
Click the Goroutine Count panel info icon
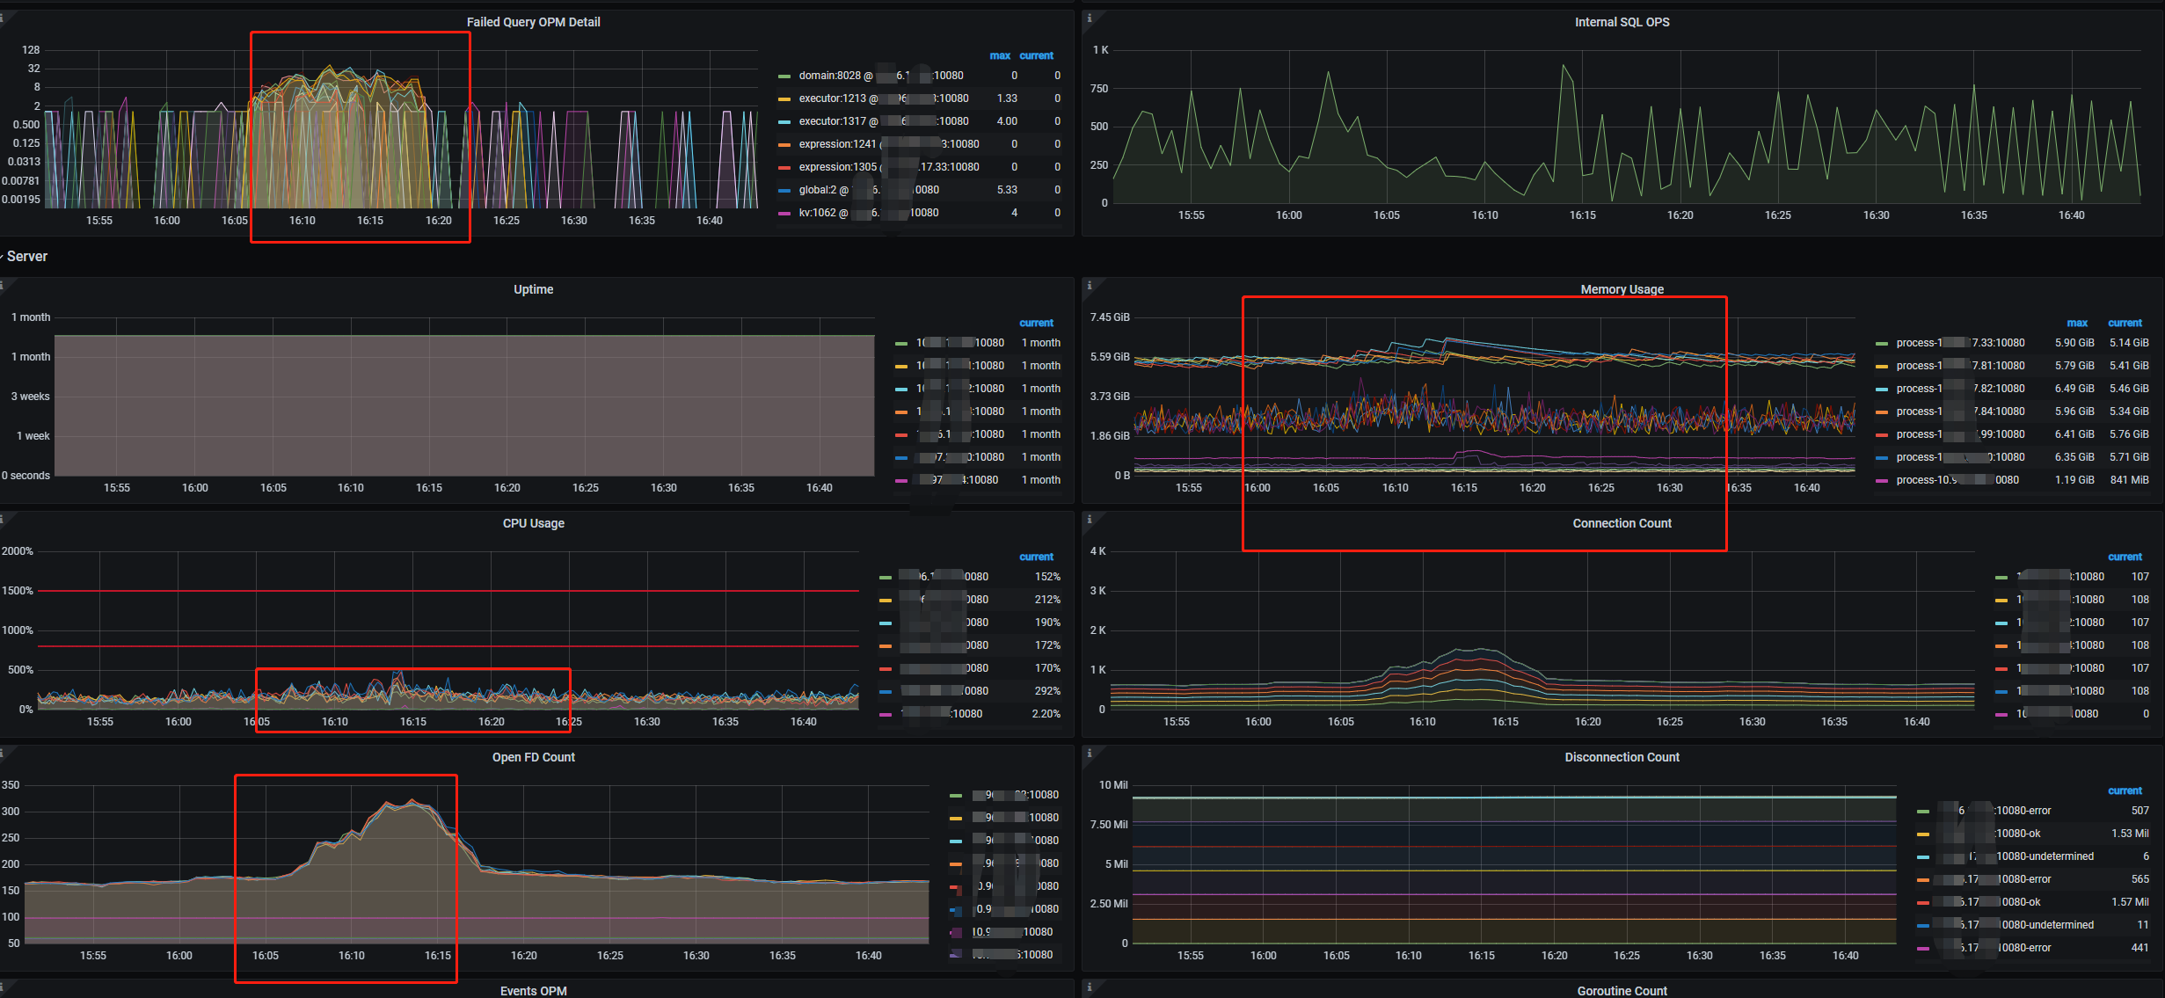pyautogui.click(x=1090, y=987)
